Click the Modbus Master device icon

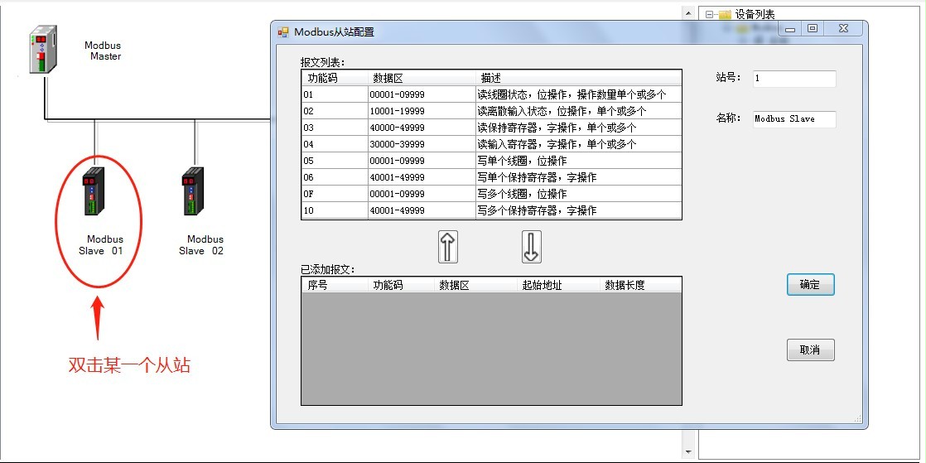[43, 50]
